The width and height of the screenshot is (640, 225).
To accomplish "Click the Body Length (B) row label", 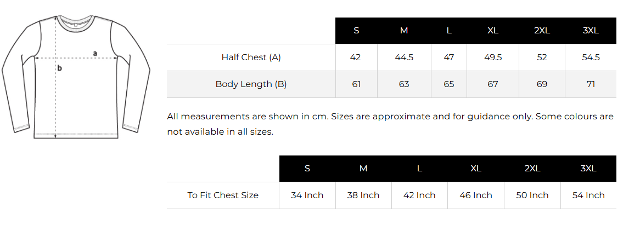I will coord(251,84).
